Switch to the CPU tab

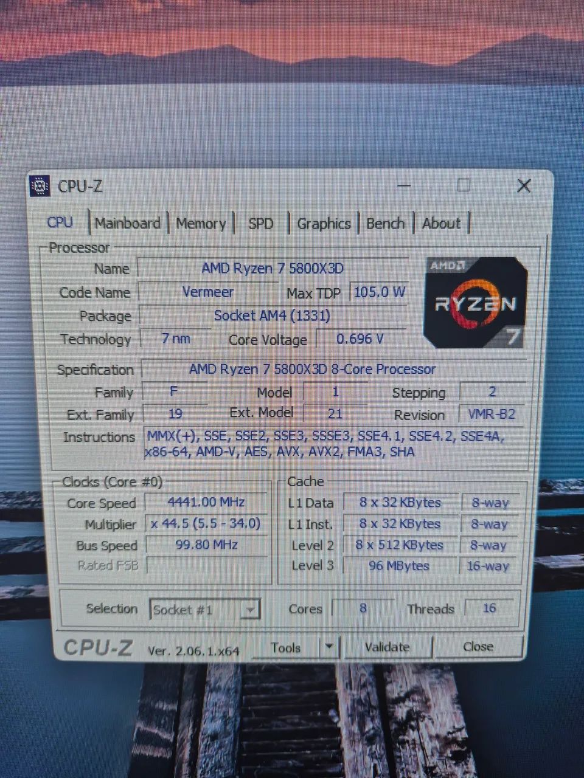click(x=60, y=222)
